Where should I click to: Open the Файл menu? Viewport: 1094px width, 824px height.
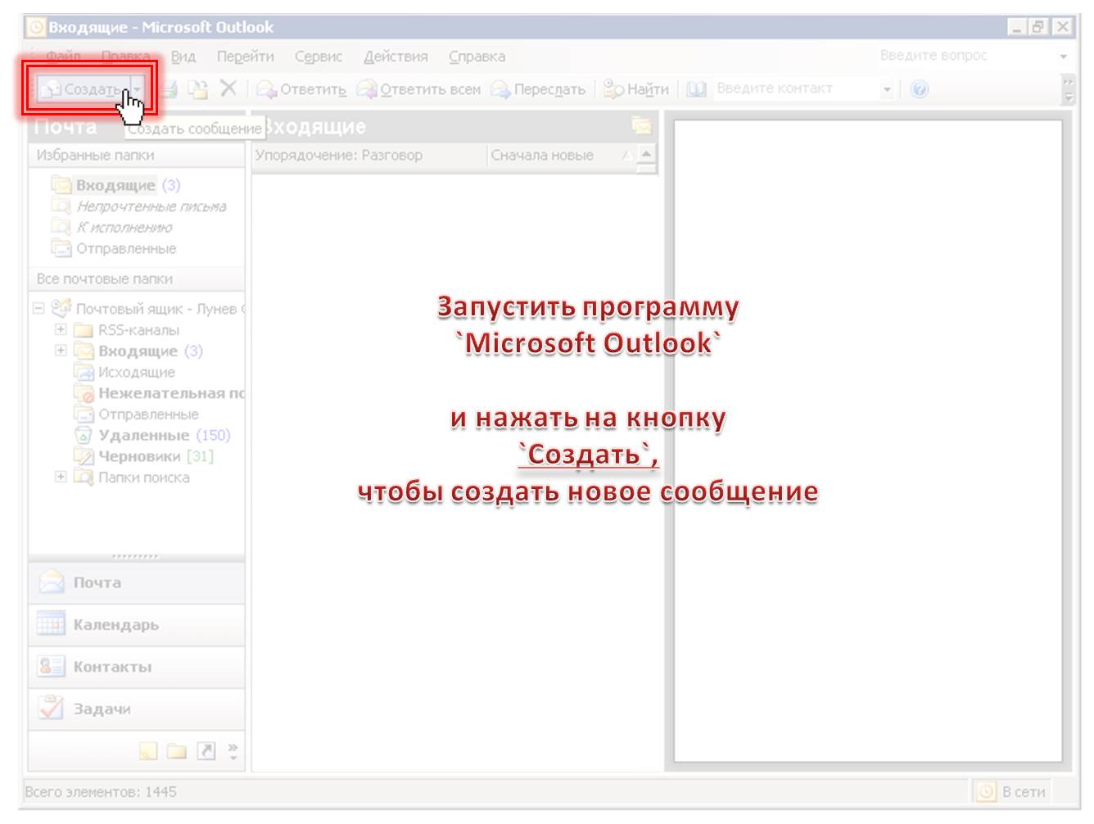[63, 57]
